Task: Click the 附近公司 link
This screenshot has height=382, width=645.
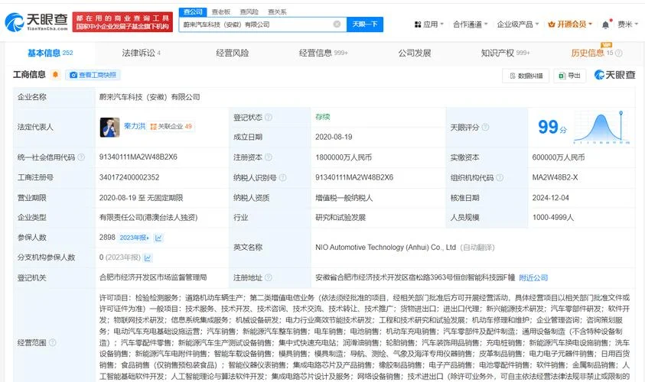Action: tap(533, 277)
